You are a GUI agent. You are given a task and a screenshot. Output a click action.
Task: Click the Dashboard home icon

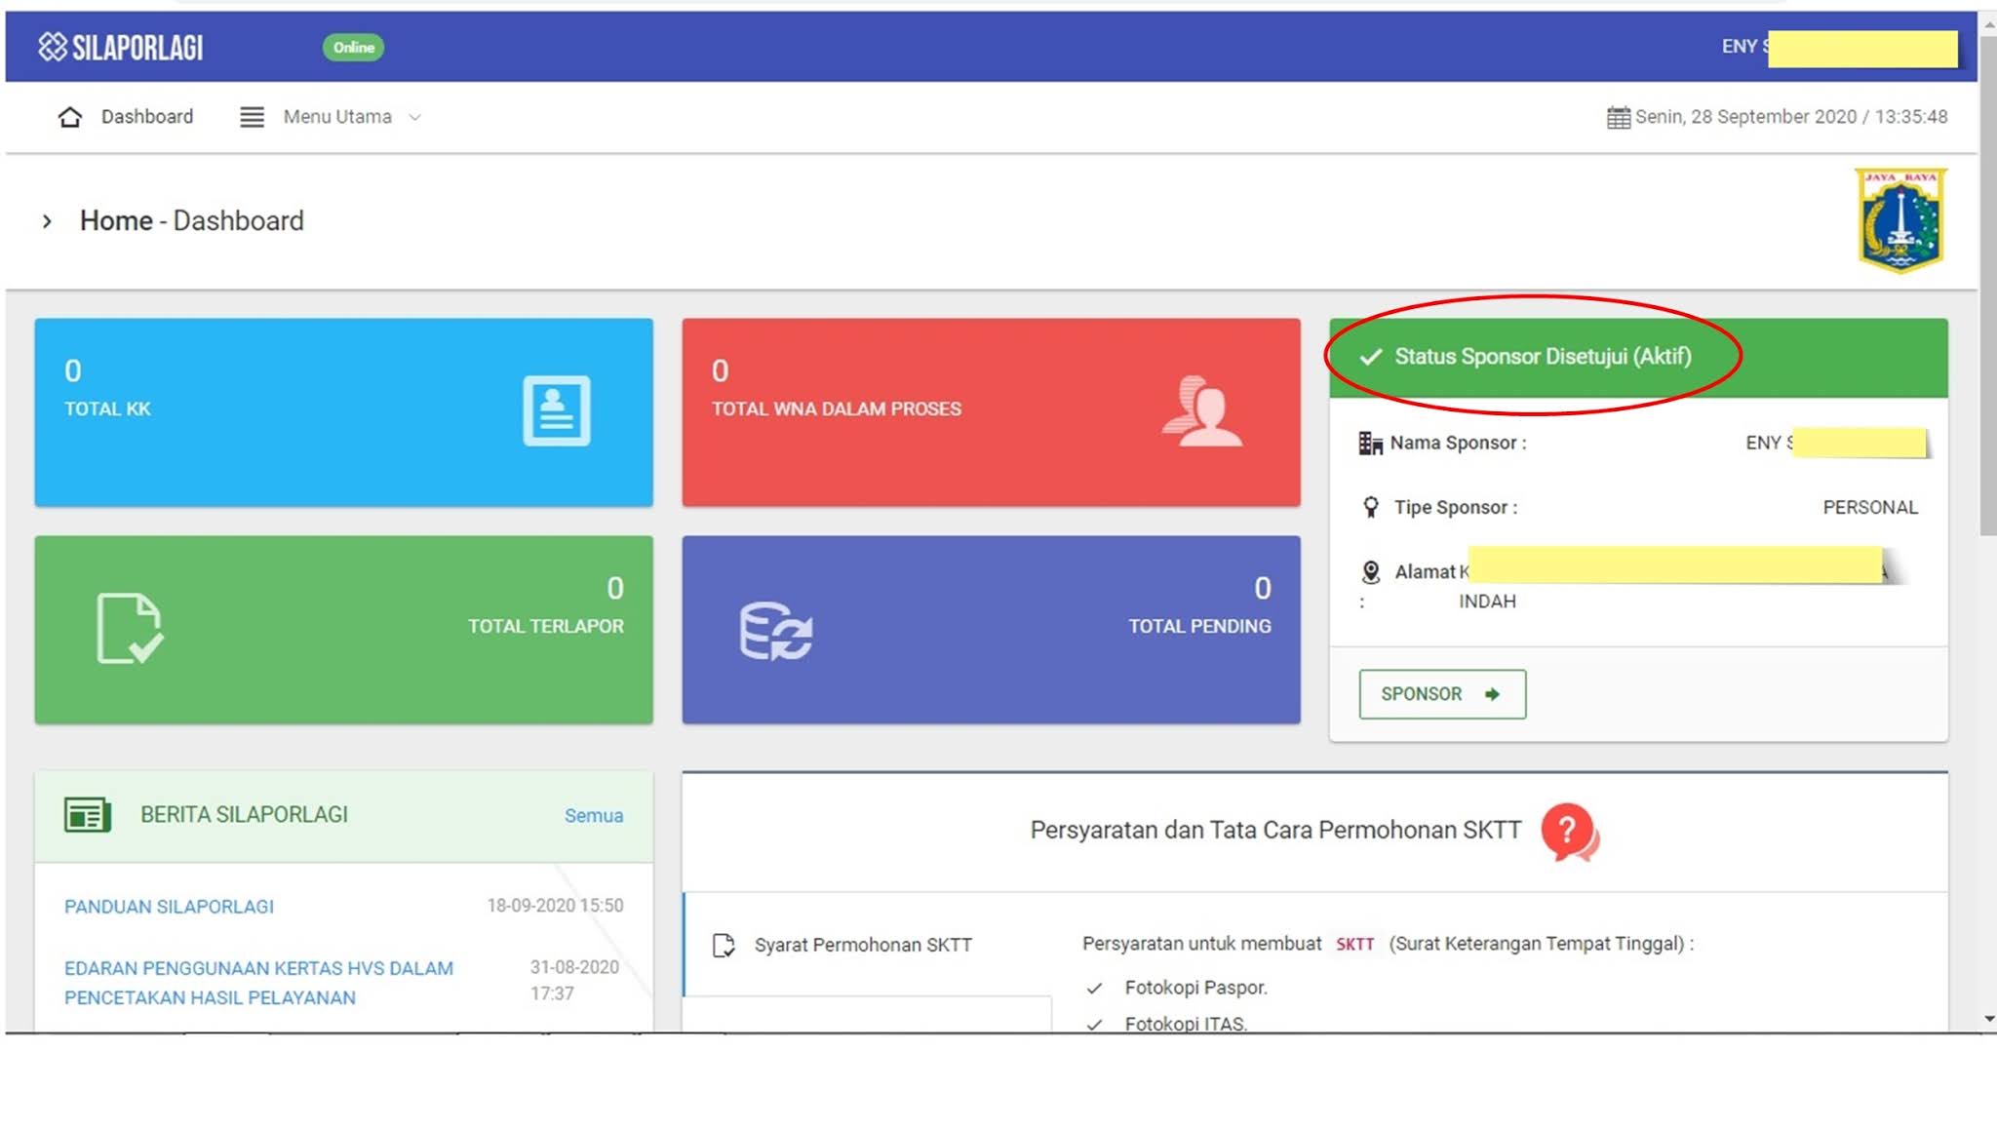point(70,117)
